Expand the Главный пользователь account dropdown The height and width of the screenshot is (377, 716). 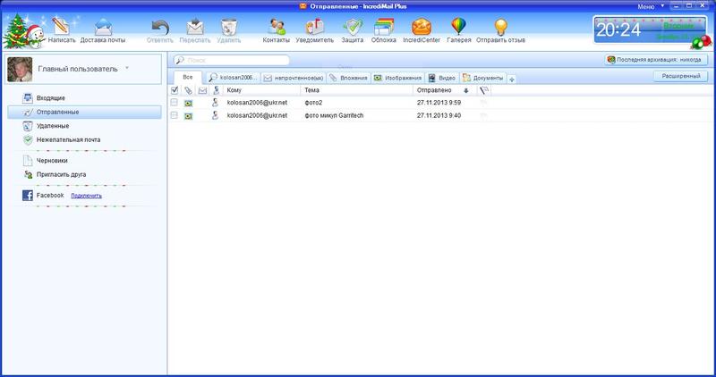[127, 67]
